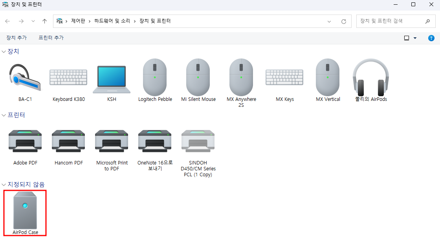440x243 pixels.
Task: Click 프린터 추가 in the command bar
Action: coord(51,38)
